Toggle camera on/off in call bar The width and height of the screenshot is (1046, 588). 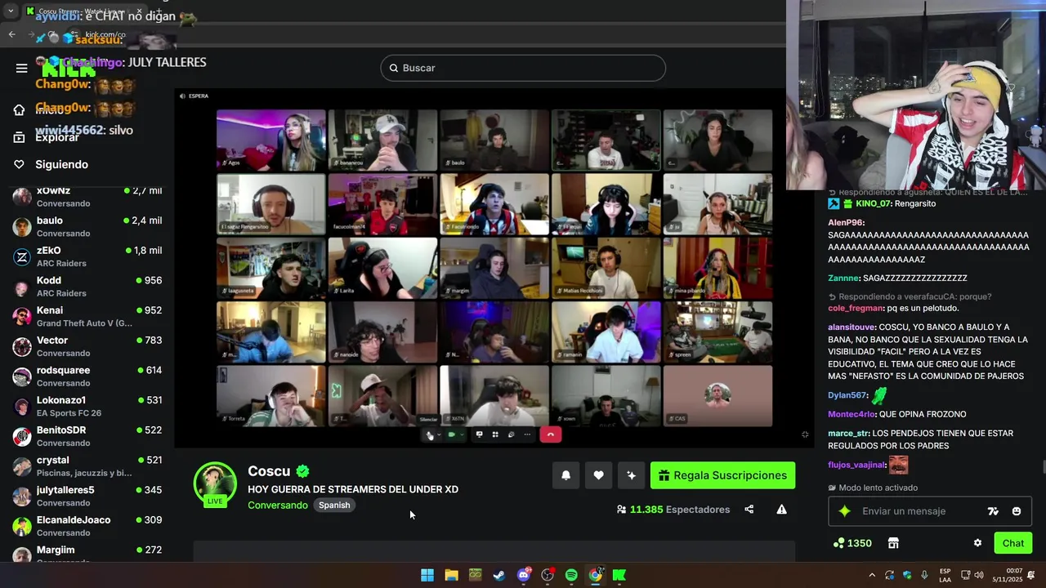451,434
